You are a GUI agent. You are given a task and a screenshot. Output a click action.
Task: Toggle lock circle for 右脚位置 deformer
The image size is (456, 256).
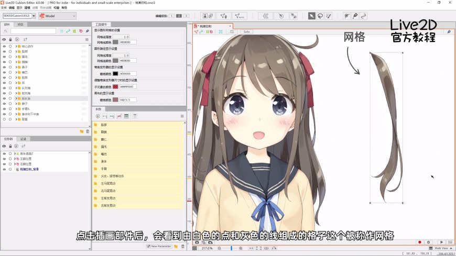click(x=10, y=164)
